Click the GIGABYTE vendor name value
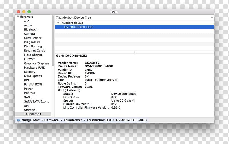The width and height of the screenshot is (229, 144). [92, 63]
